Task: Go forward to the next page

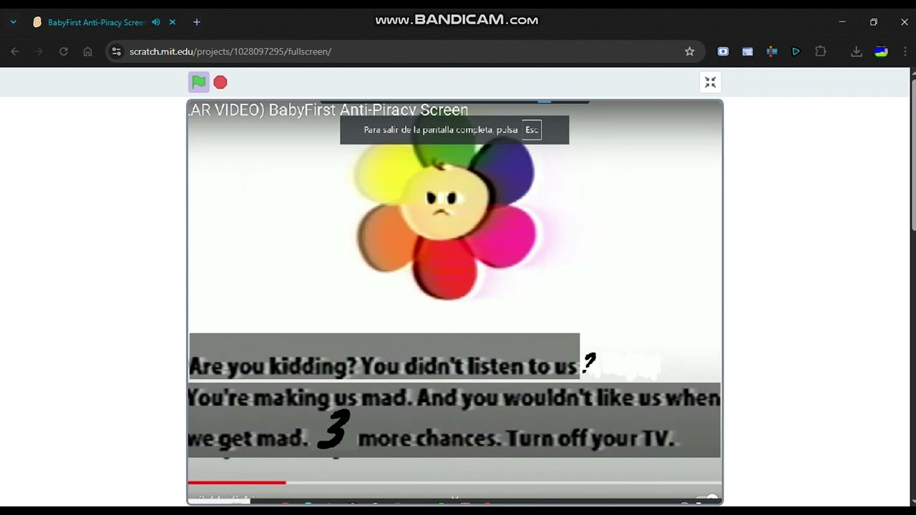Action: tap(39, 51)
